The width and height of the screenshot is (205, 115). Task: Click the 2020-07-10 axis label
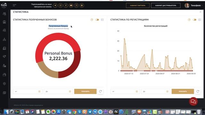(129, 74)
